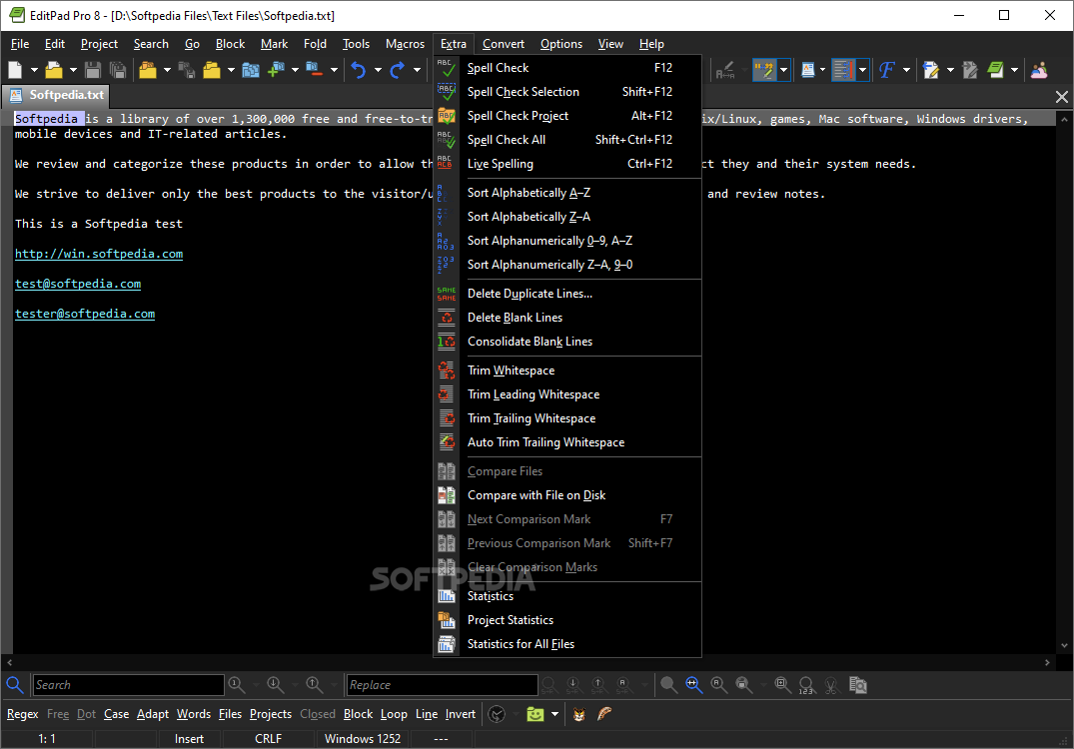Click the Open file folder icon
The width and height of the screenshot is (1074, 749).
tap(54, 70)
